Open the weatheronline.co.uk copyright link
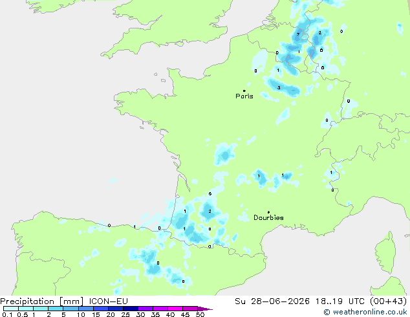 pyautogui.click(x=365, y=312)
